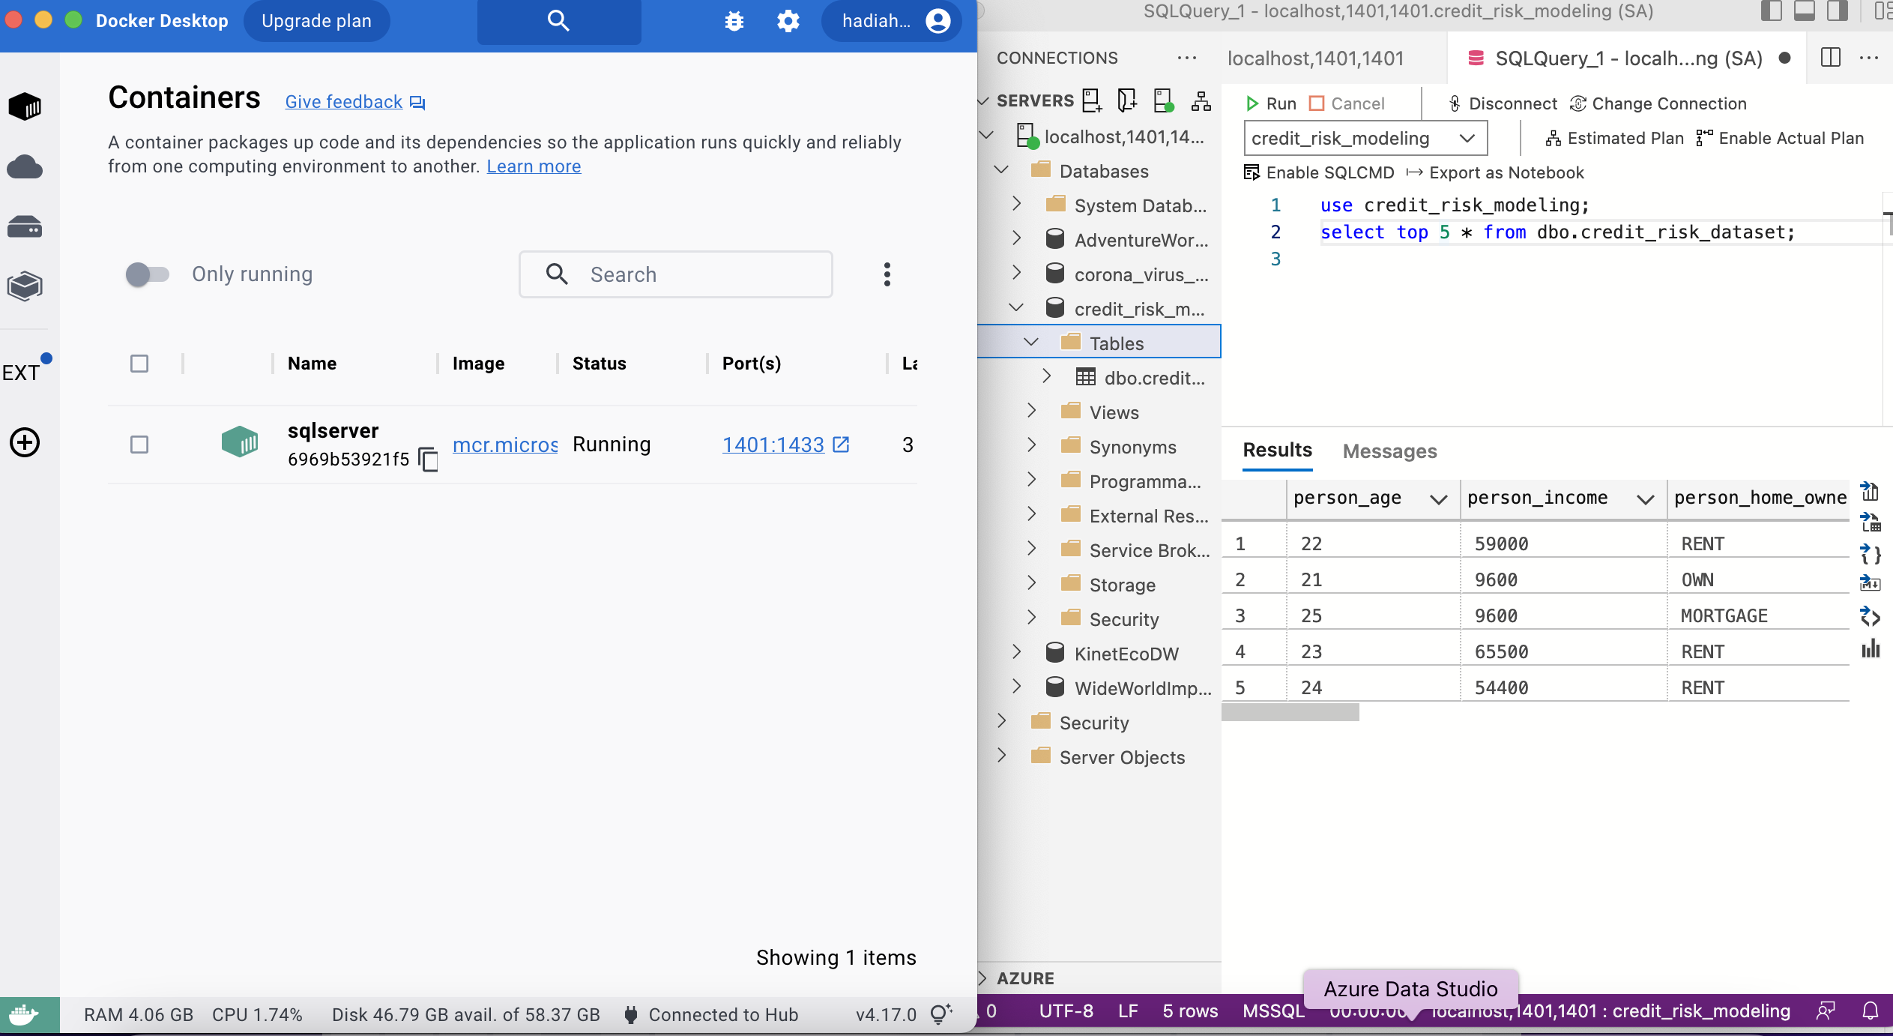
Task: Click Save As JSON braces icon
Action: 1871,554
